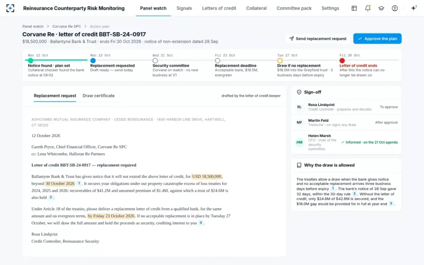Click 'Helen Marsh' name in sign-off list

[319, 136]
